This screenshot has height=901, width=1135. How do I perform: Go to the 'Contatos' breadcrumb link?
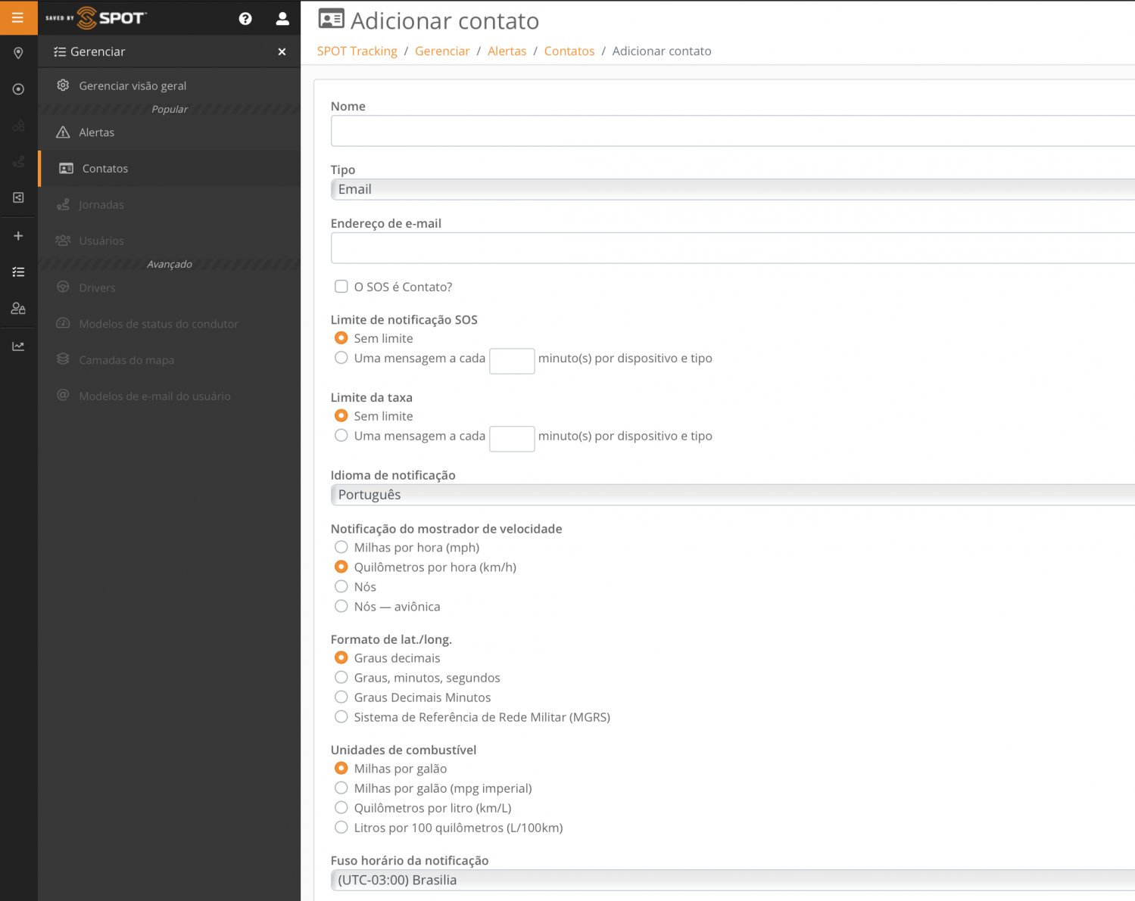point(569,51)
